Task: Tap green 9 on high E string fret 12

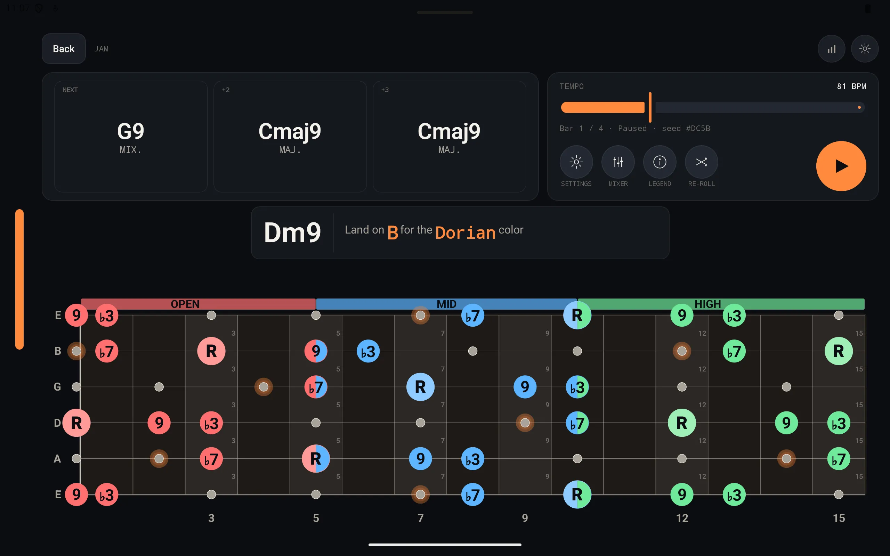Action: pyautogui.click(x=682, y=315)
